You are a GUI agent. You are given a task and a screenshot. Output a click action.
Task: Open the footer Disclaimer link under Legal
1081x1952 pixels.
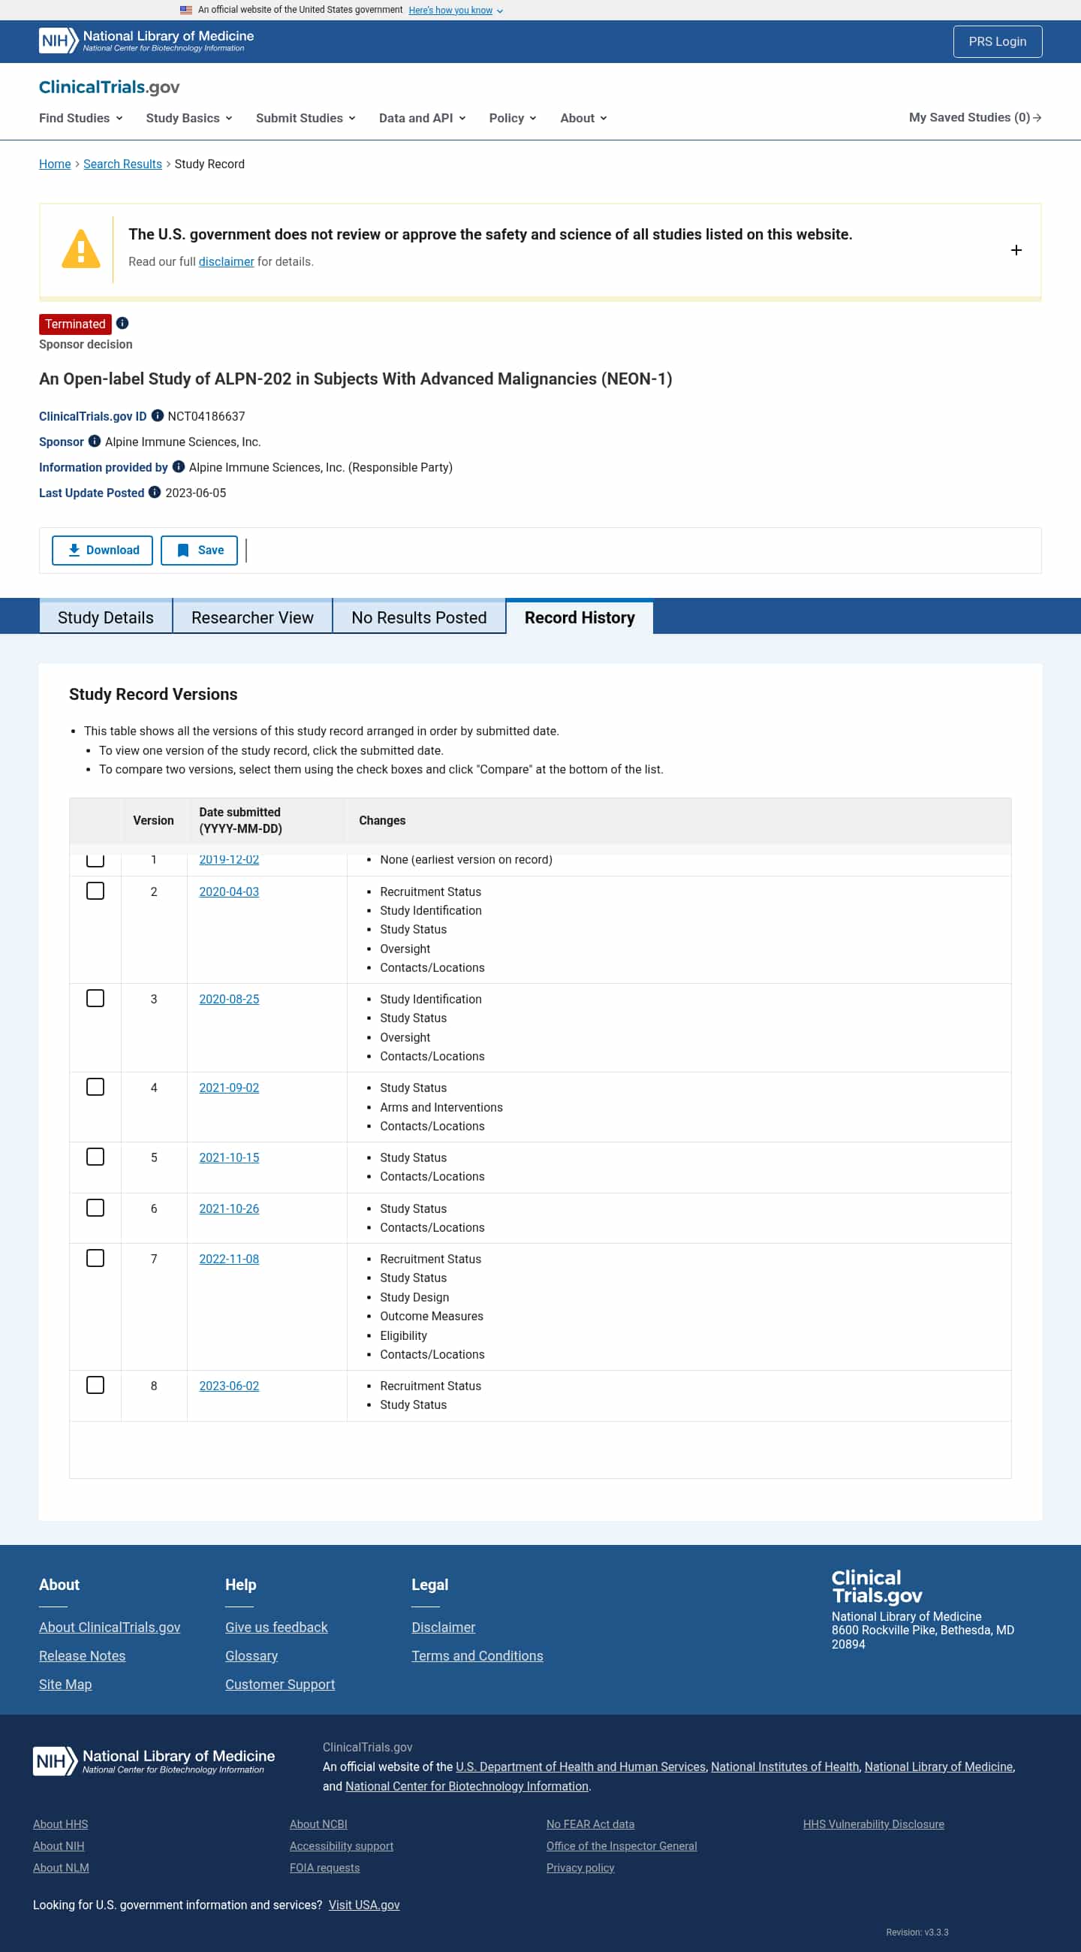click(443, 1627)
